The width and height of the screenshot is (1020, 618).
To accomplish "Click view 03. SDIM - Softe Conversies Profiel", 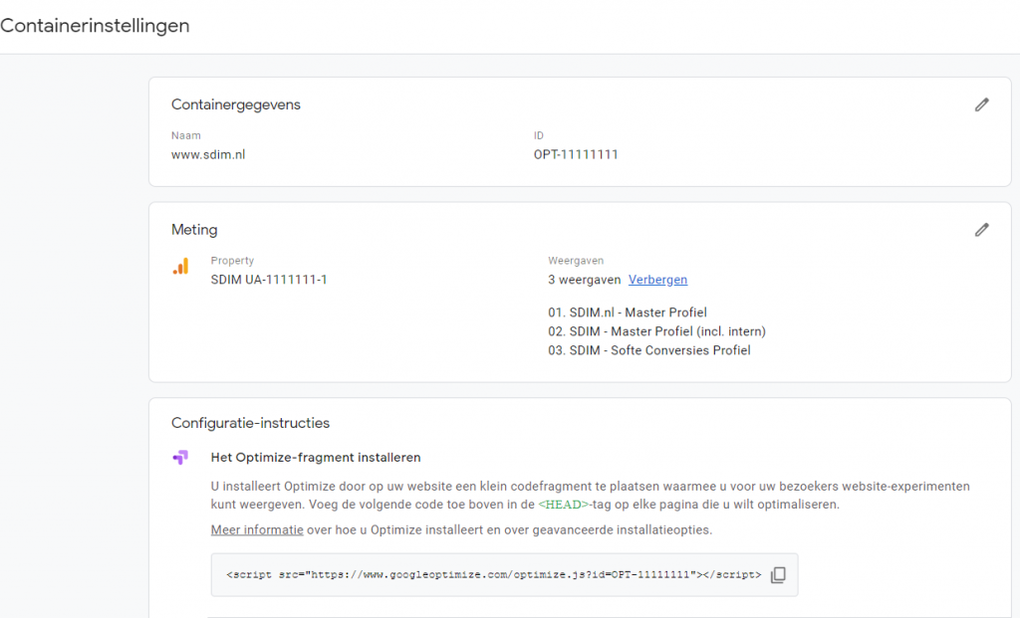I will point(649,350).
